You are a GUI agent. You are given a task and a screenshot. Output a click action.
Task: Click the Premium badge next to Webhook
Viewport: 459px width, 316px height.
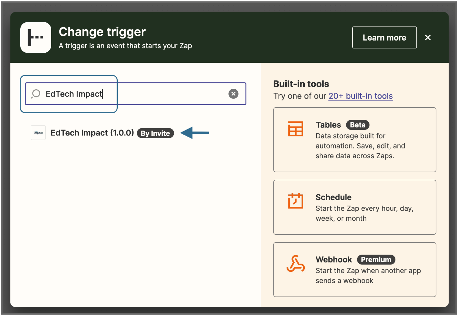(376, 260)
